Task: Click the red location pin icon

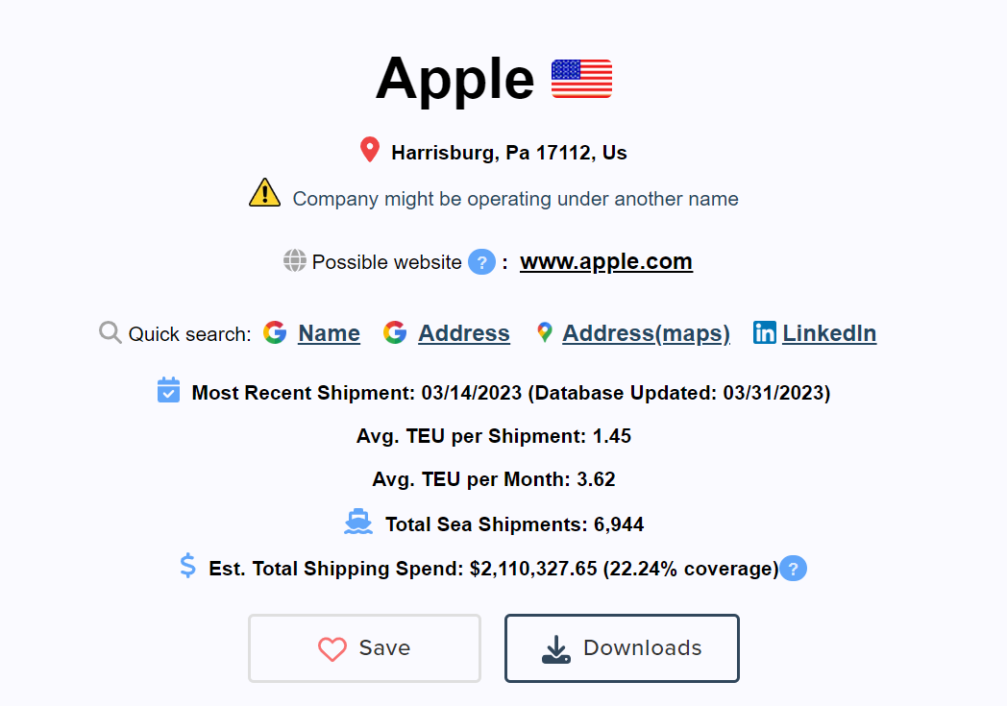Action: [x=369, y=150]
